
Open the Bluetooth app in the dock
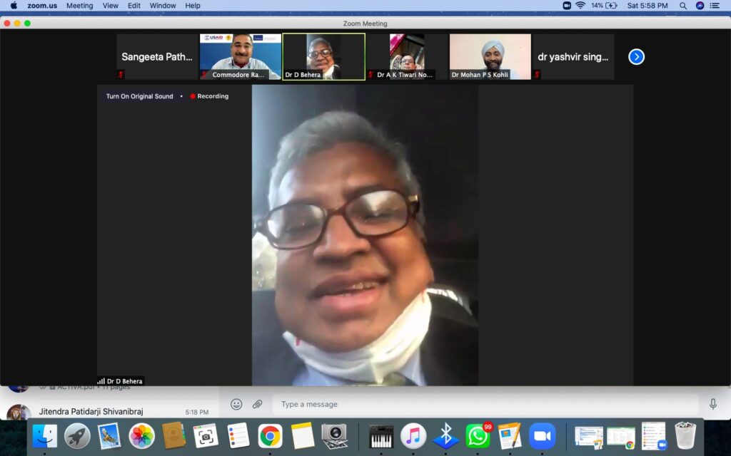(x=446, y=435)
